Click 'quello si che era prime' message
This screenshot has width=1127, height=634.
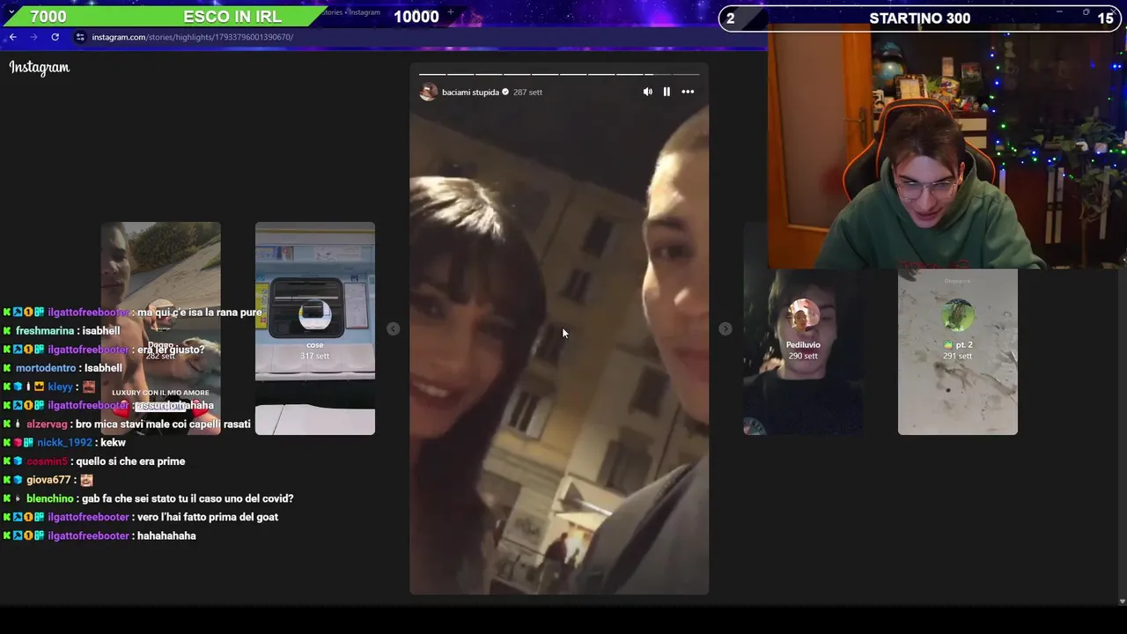(x=130, y=461)
